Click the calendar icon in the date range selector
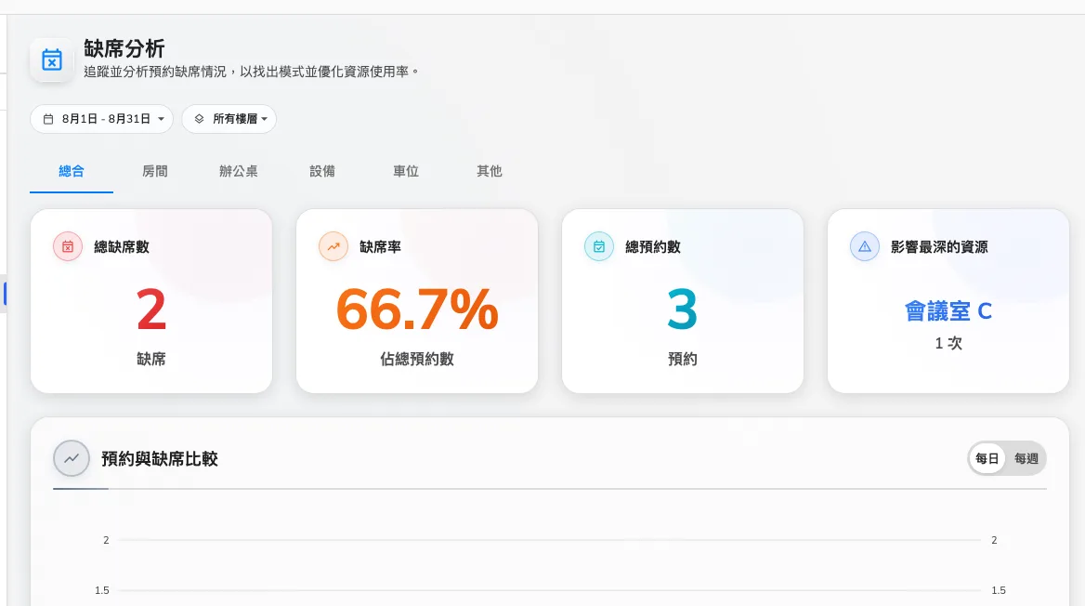Screen dimensions: 1085x606 click(48, 119)
